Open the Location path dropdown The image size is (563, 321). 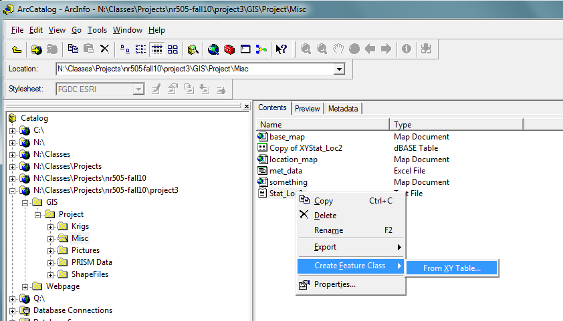(338, 69)
